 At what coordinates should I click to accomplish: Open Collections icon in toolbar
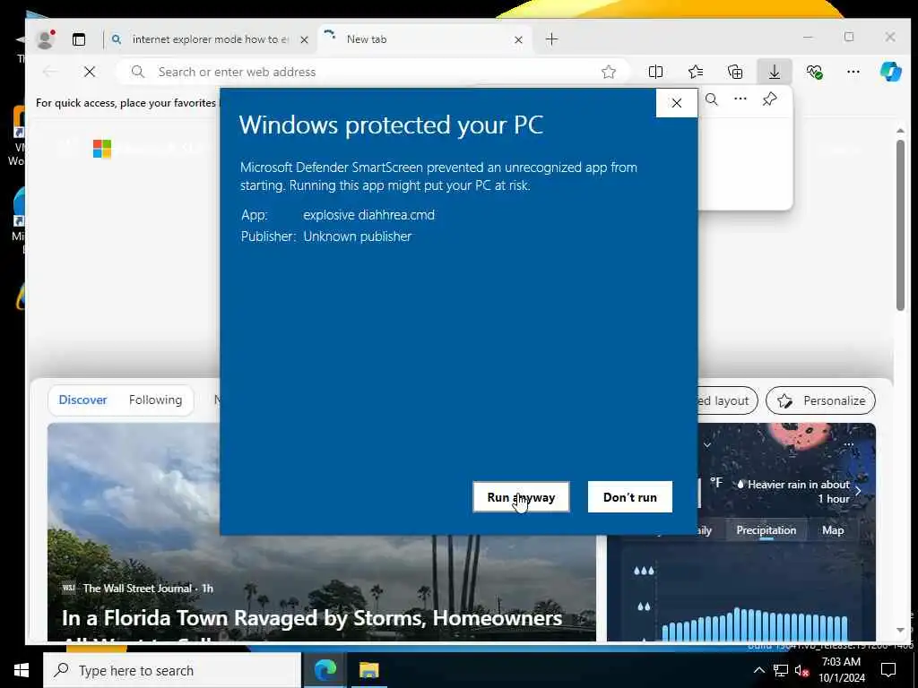click(735, 72)
